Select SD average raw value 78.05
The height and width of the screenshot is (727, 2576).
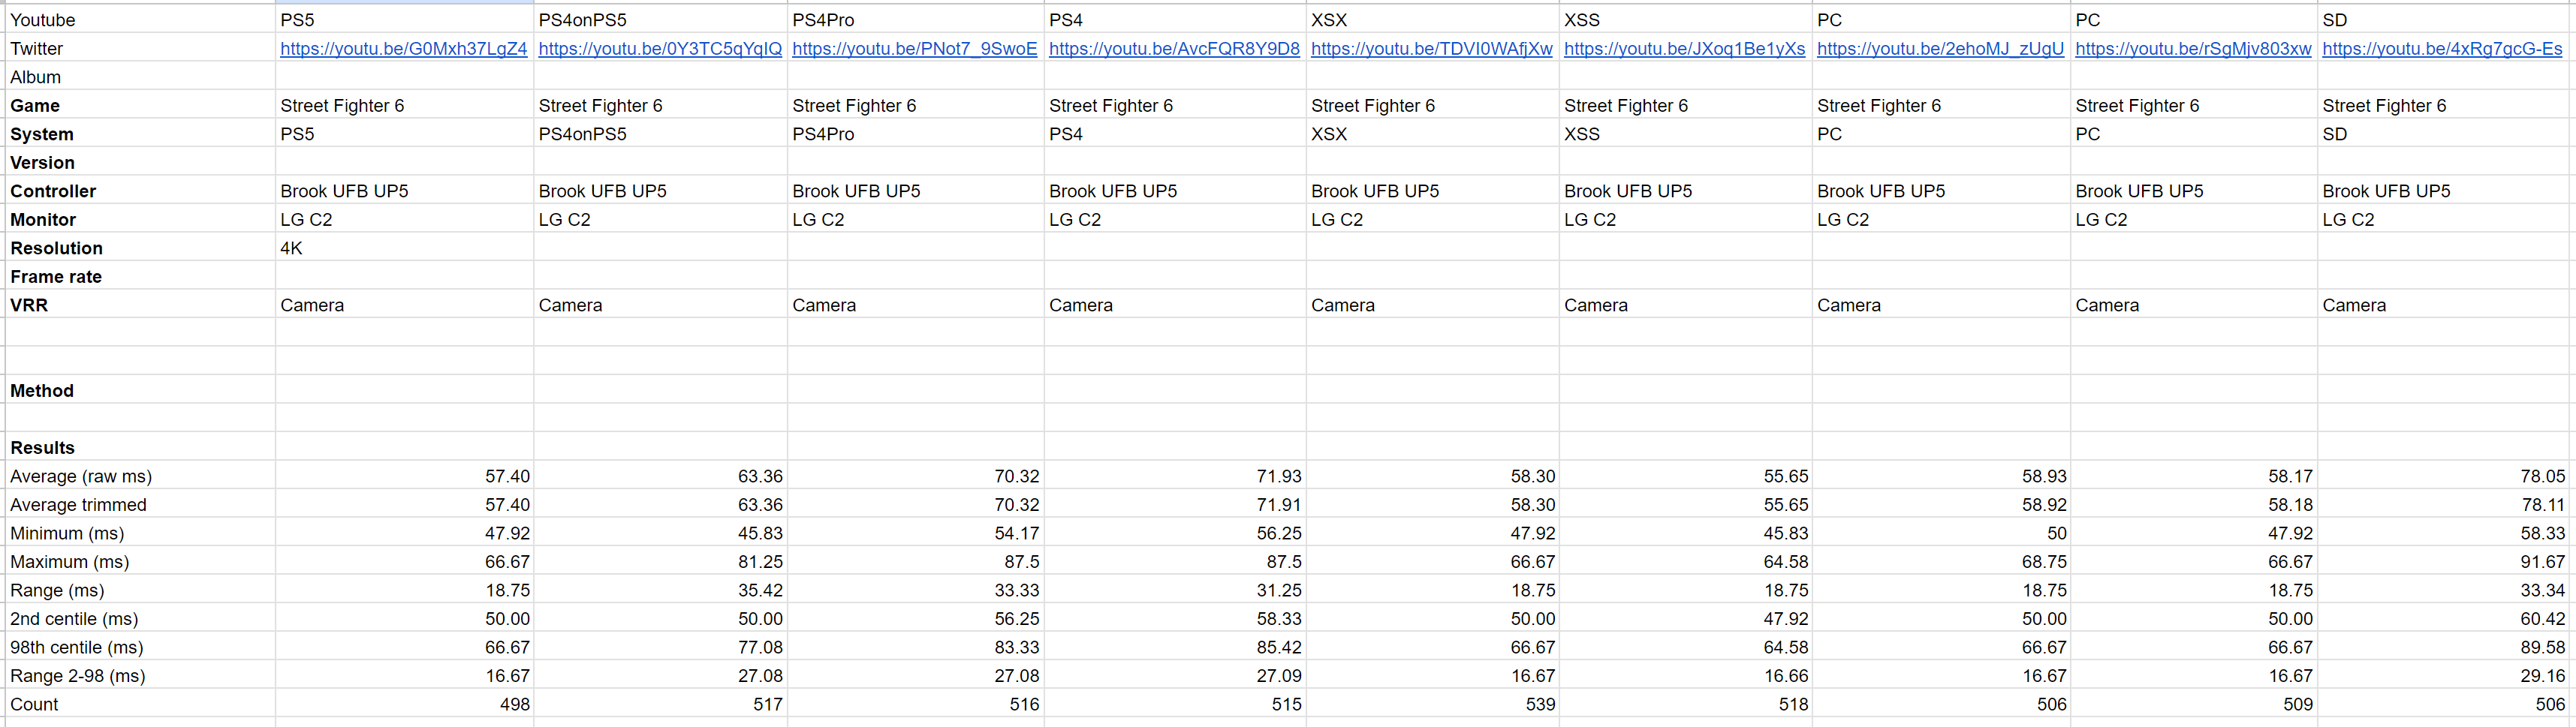2443,476
